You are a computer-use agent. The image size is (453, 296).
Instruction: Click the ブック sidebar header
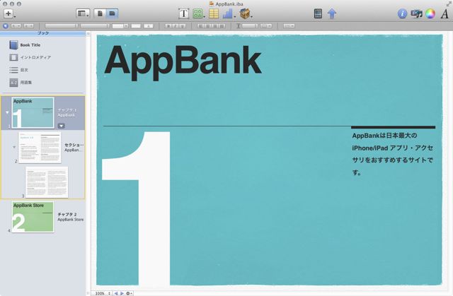point(42,33)
